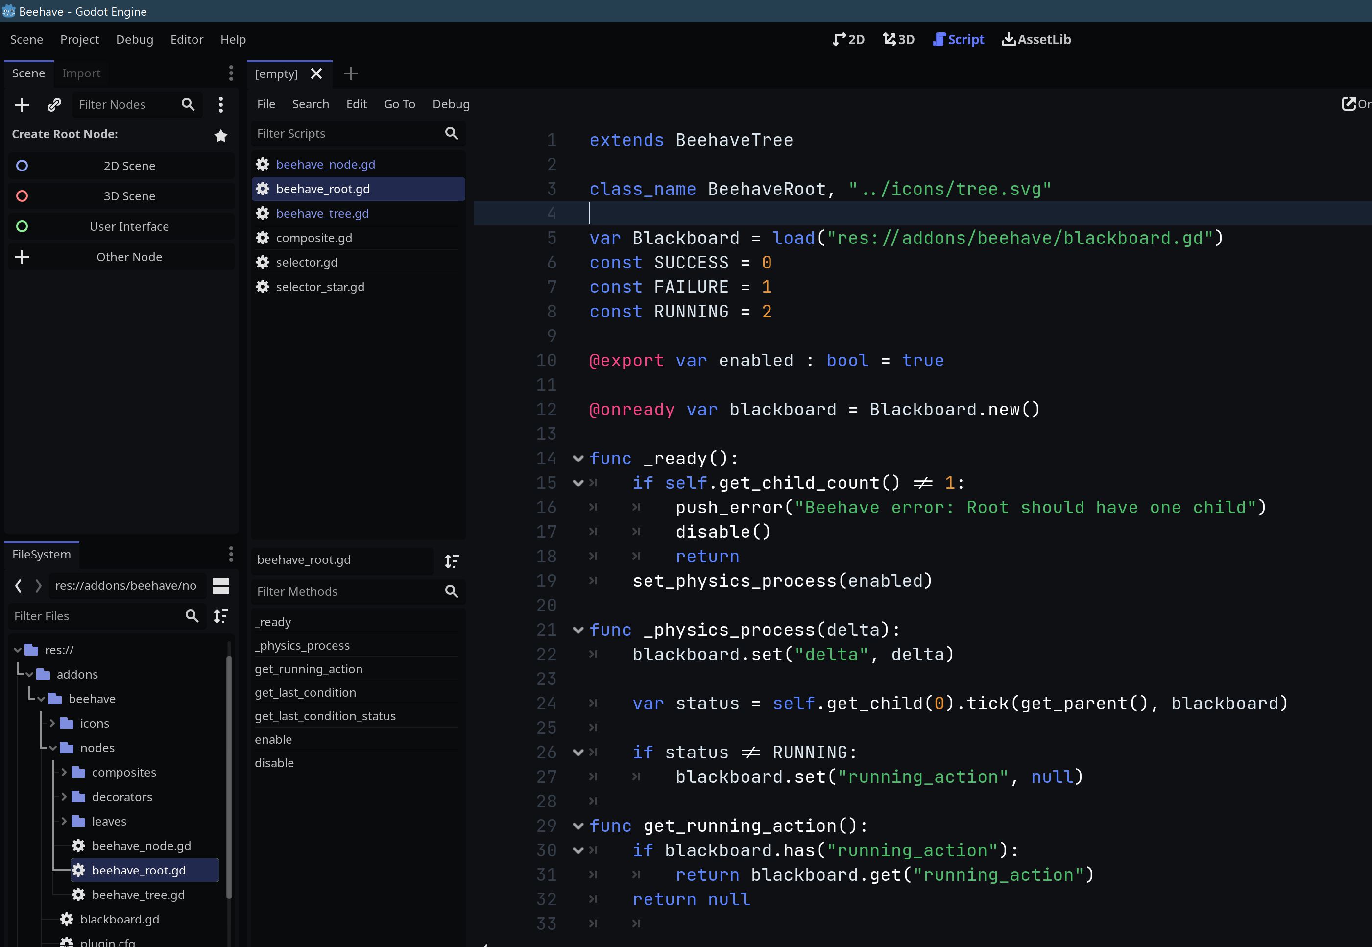Switch to the Import tab

81,73
